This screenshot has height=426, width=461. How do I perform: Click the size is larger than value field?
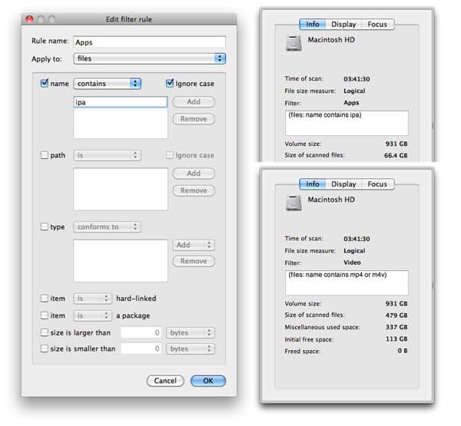141,332
